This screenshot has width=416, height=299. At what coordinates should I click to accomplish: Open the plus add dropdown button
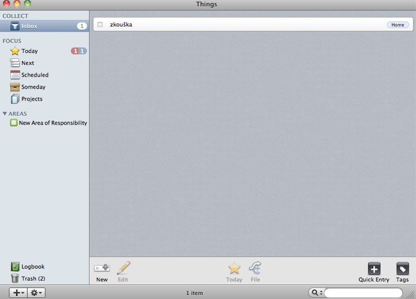pyautogui.click(x=18, y=293)
